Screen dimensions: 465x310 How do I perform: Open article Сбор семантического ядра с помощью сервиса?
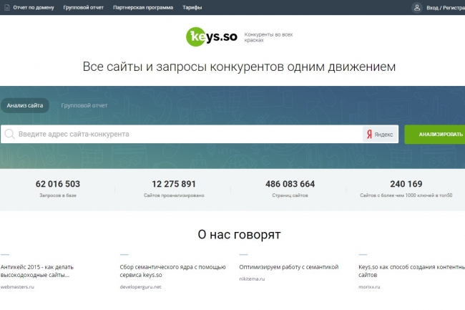[x=173, y=271]
